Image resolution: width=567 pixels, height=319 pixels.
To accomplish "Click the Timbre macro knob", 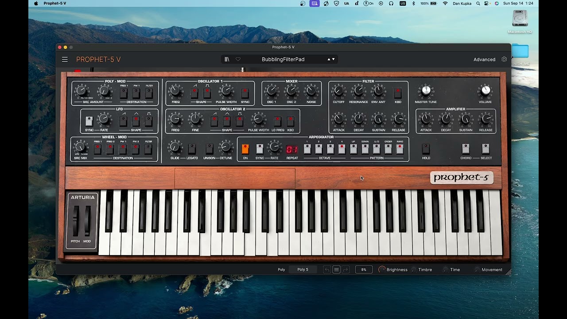I will pos(414,269).
